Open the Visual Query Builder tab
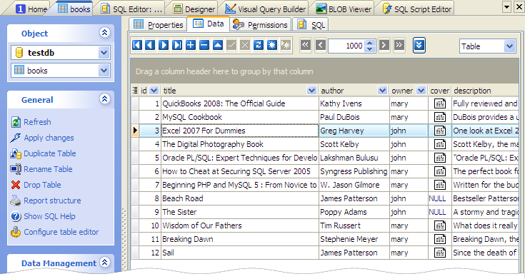Viewport: 525px width, 279px height. click(x=266, y=9)
